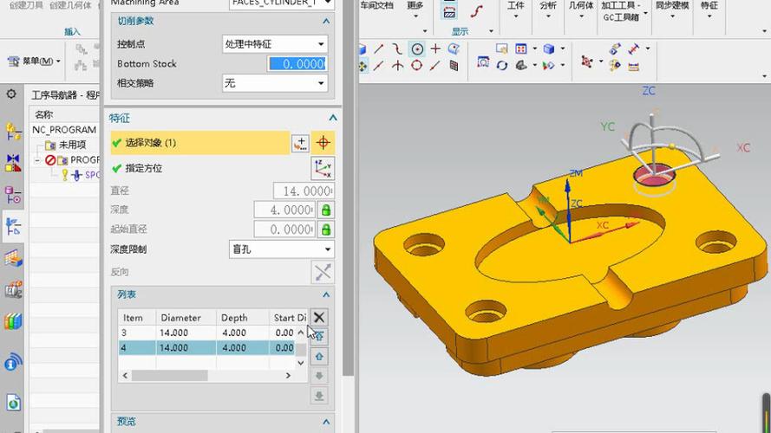Click the list's vertical scroll down arrow
This screenshot has height=433, width=771.
click(301, 363)
